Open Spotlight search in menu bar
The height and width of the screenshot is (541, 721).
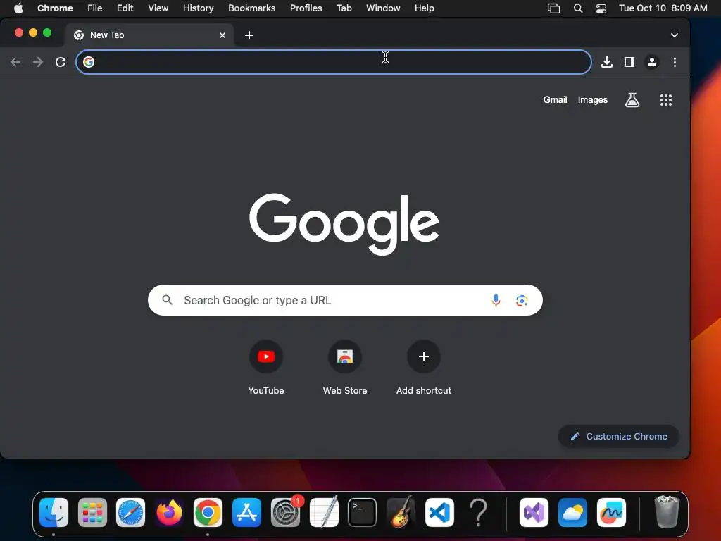578,8
